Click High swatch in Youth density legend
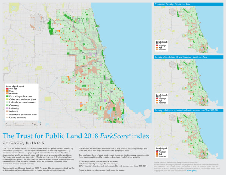This screenshot has height=175, width=226. click(x=157, y=101)
